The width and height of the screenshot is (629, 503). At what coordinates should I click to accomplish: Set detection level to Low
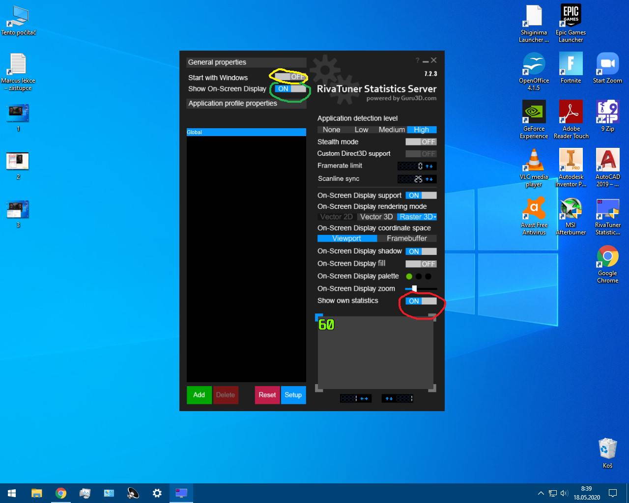pos(361,130)
